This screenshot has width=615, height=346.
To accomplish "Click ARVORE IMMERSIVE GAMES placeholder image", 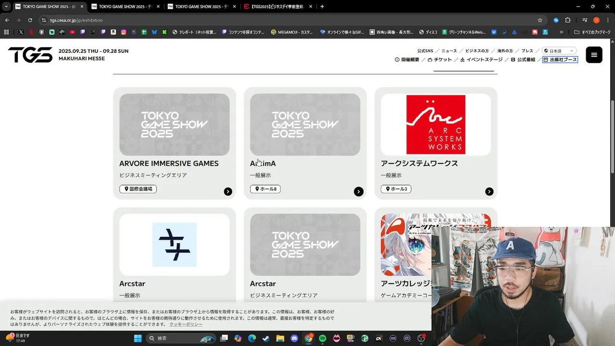I will tap(174, 124).
